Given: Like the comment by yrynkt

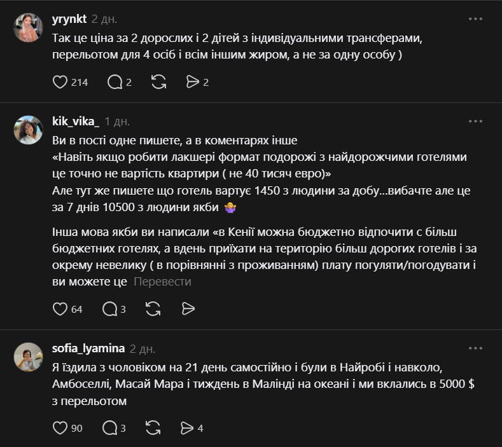Looking at the screenshot, I should pyautogui.click(x=60, y=81).
